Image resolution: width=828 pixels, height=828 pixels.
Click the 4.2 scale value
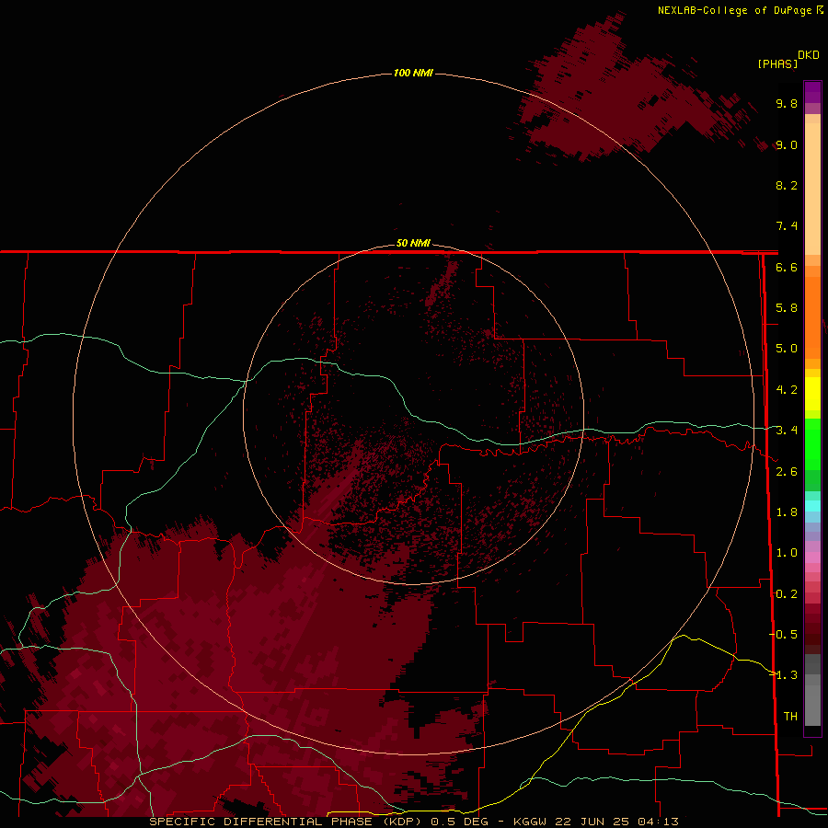point(787,390)
